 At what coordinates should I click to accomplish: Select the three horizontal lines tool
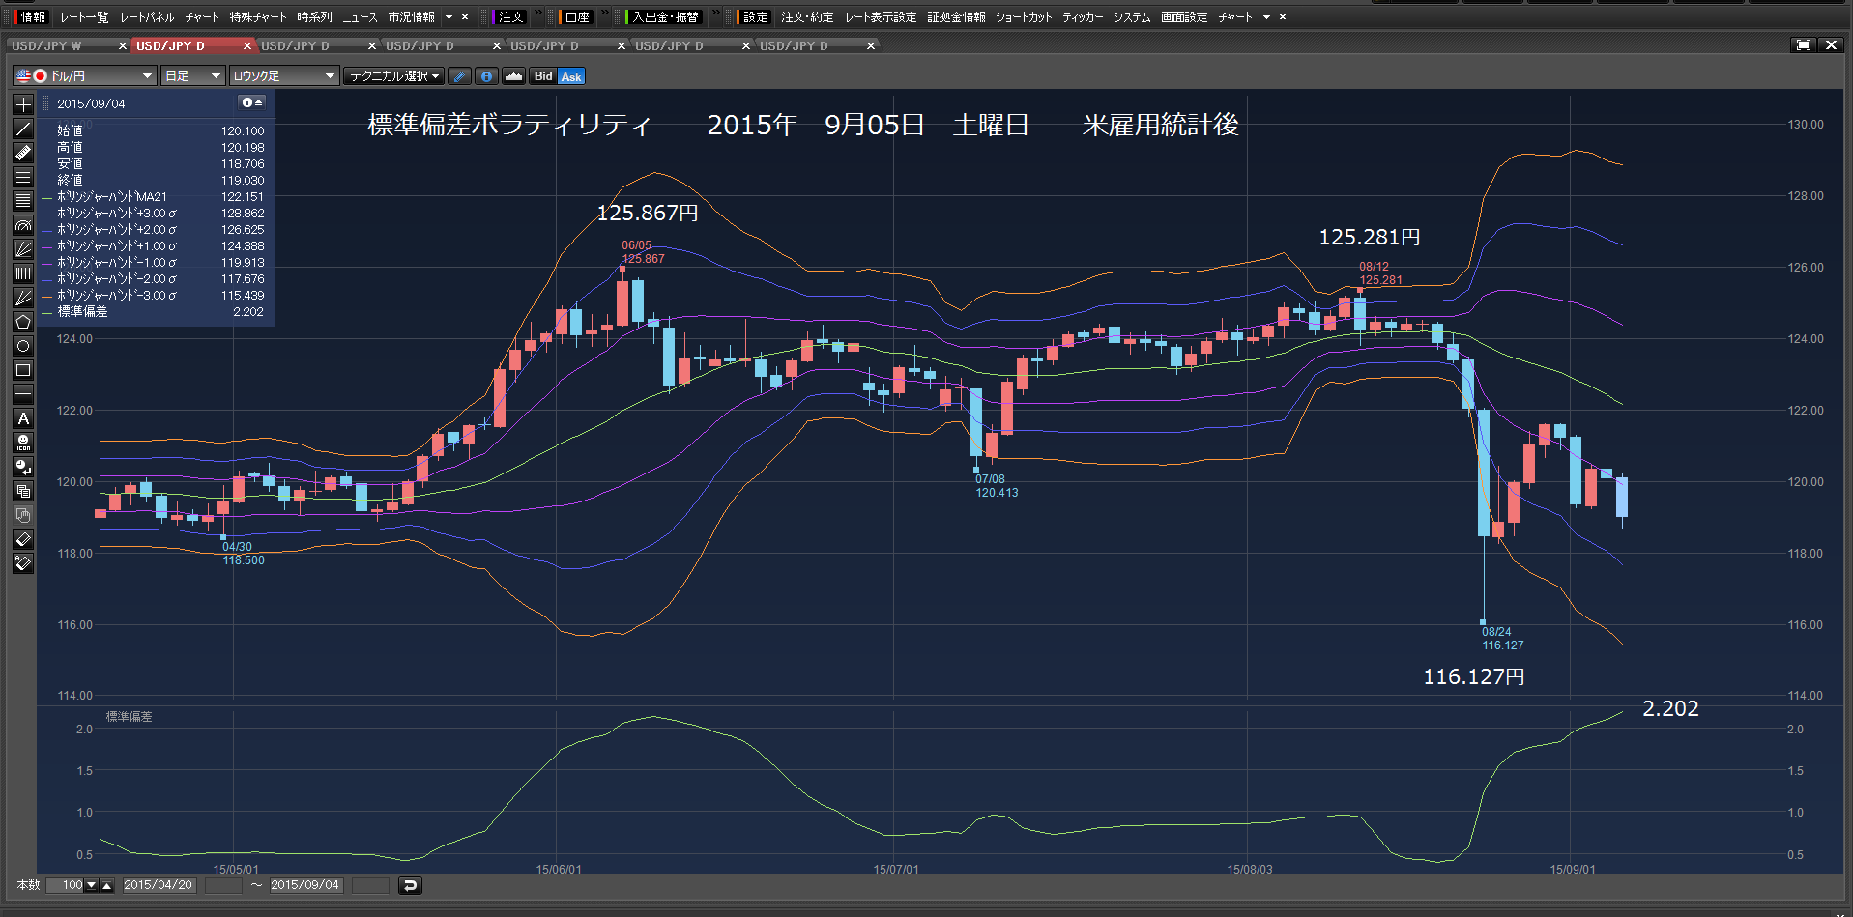(x=23, y=177)
